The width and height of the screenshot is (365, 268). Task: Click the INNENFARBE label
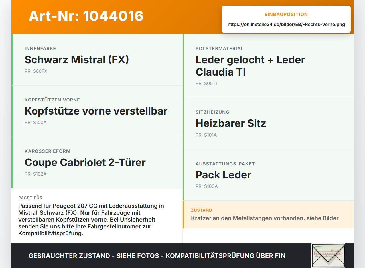tap(40, 49)
